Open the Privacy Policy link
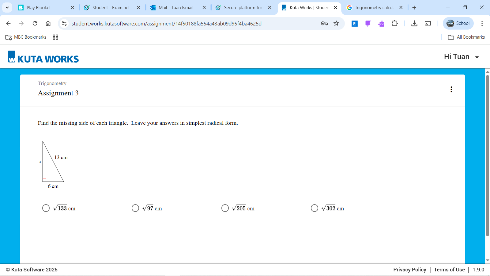The image size is (490, 276). pos(409,270)
